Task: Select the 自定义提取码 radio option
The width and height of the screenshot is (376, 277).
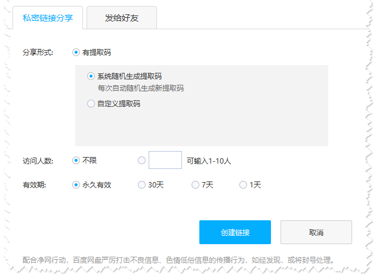Action: [91, 104]
